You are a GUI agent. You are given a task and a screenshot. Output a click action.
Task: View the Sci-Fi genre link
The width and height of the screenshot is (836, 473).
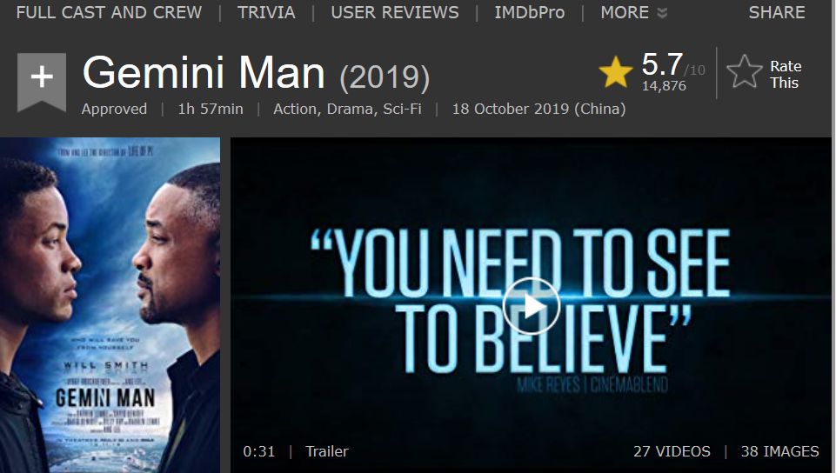point(402,109)
